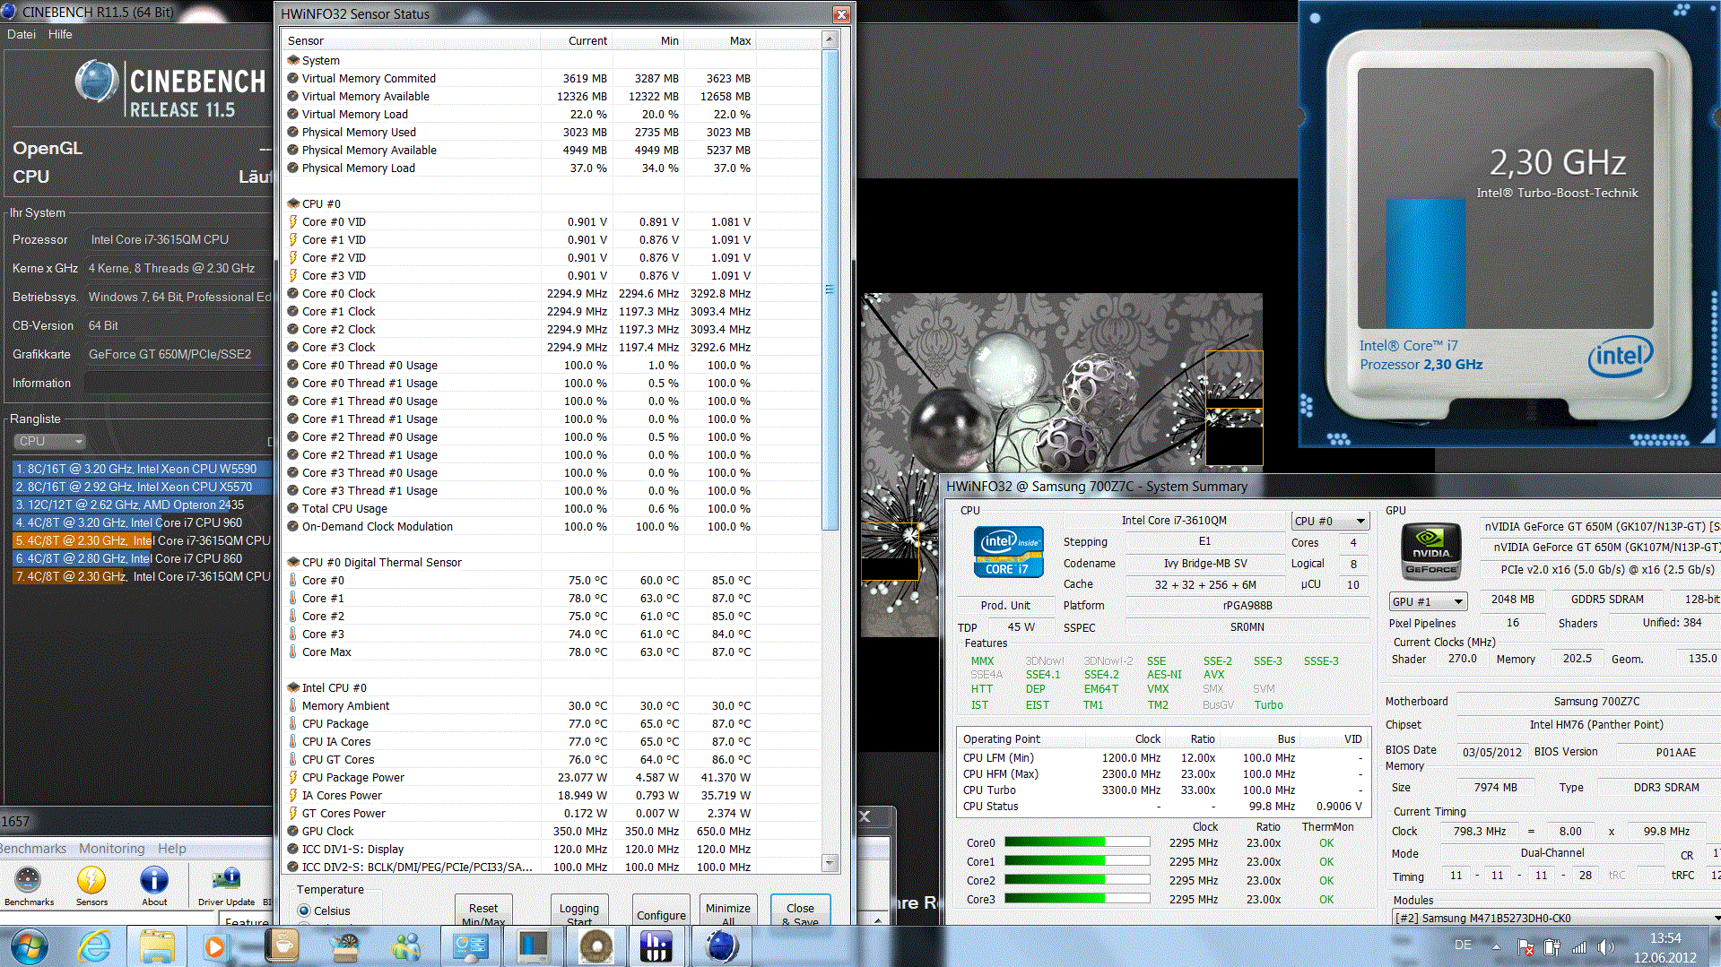The height and width of the screenshot is (967, 1721).
Task: Open the CPU #0 selector dropdown
Action: 1330,521
